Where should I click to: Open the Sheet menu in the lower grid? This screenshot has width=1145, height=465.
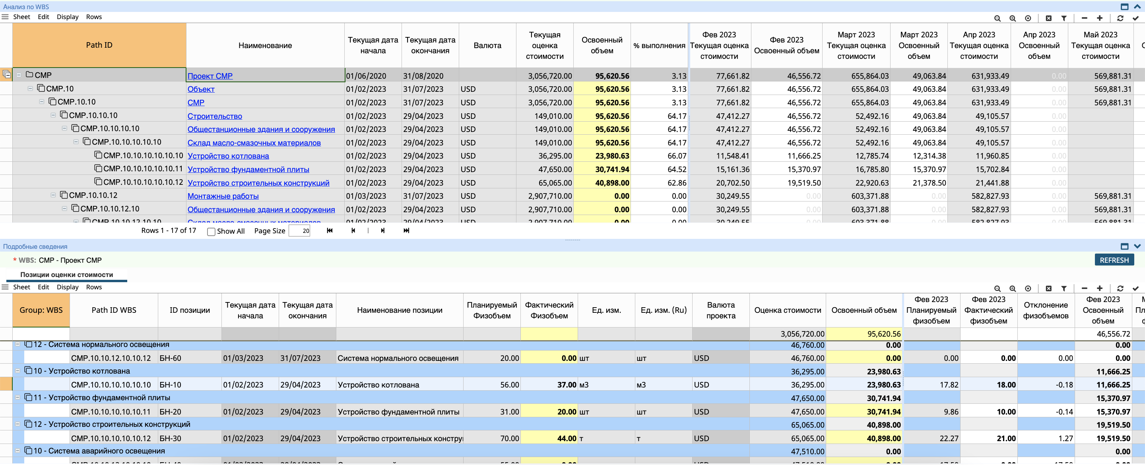[21, 287]
